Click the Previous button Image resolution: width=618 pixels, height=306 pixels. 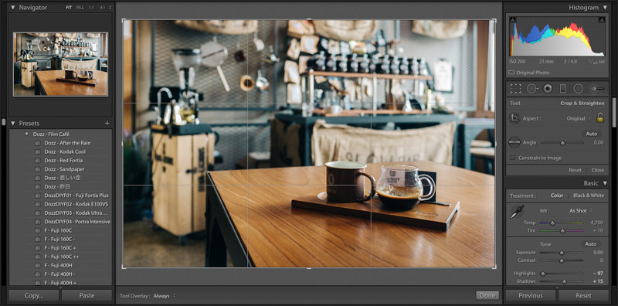click(531, 295)
